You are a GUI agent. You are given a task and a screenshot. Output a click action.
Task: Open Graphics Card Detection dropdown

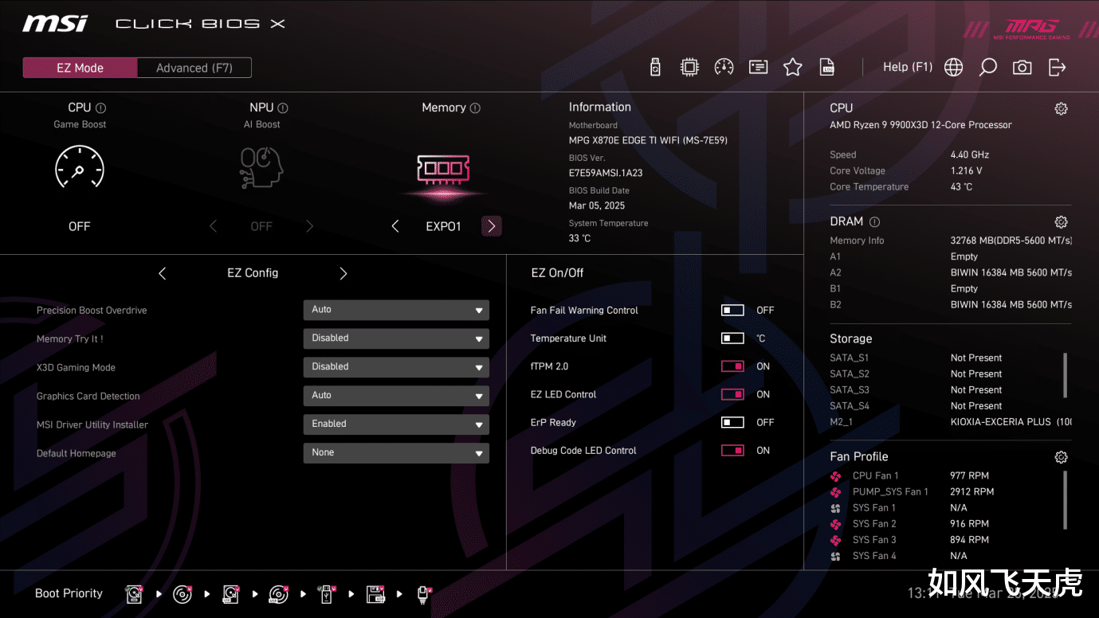pos(396,396)
